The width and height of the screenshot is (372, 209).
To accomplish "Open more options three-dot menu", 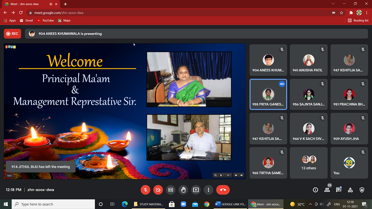I will pos(208,190).
